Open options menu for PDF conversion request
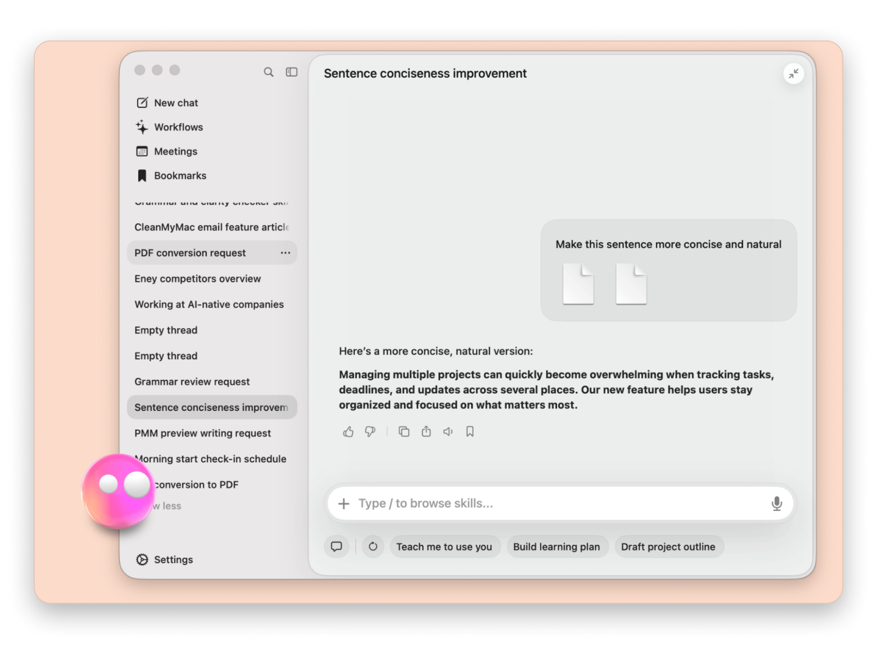This screenshot has width=877, height=651. (x=286, y=253)
